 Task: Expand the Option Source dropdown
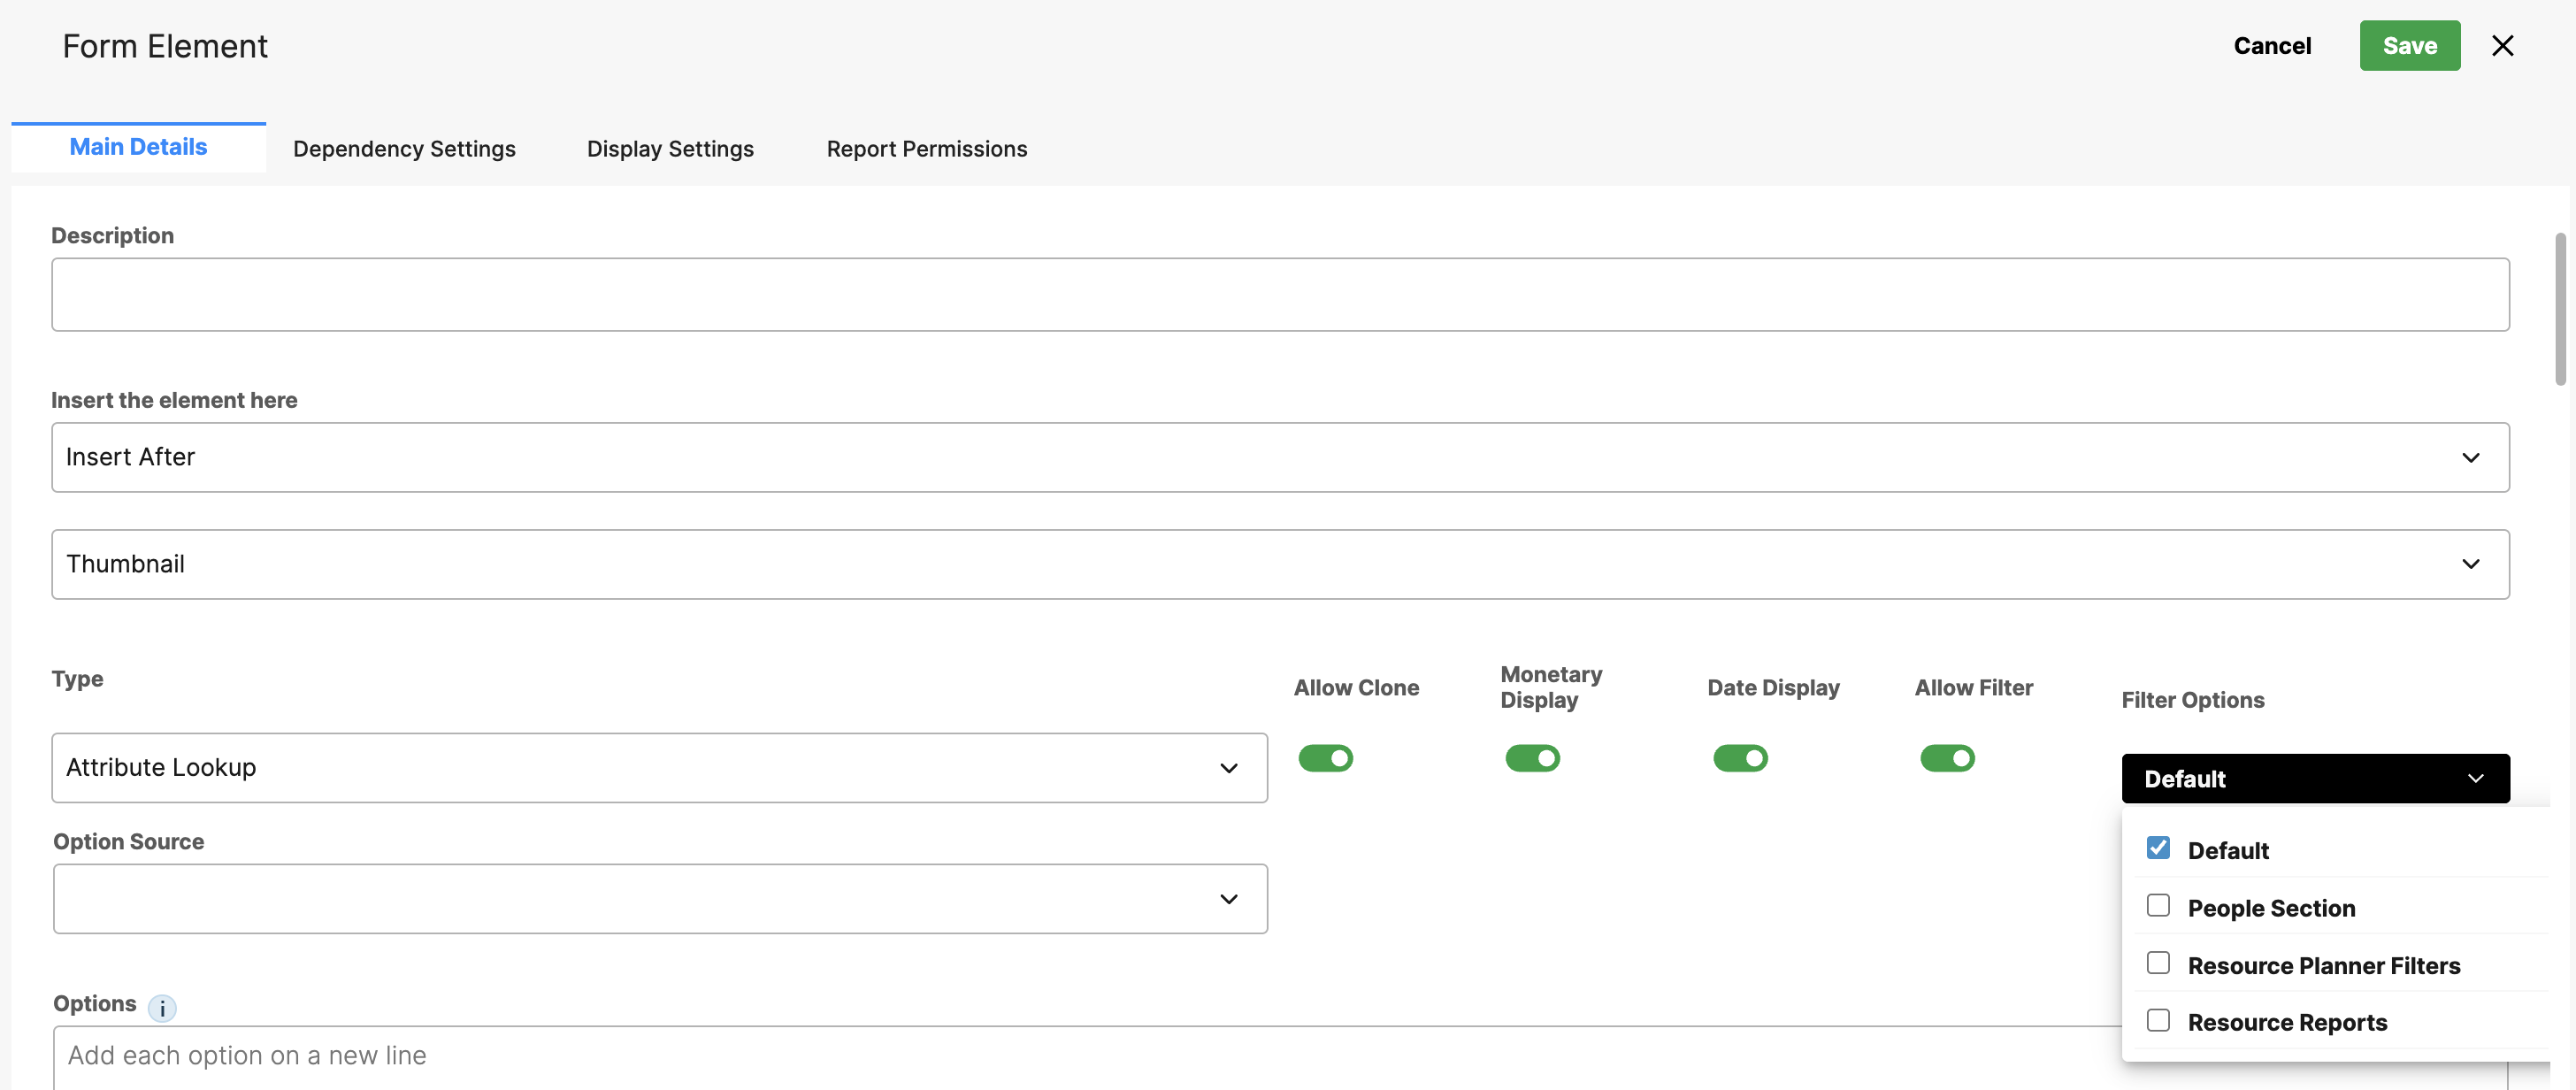point(659,898)
